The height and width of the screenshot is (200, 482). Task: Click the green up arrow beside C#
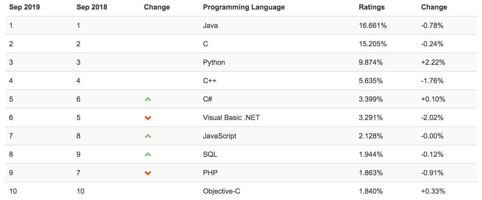pyautogui.click(x=148, y=99)
